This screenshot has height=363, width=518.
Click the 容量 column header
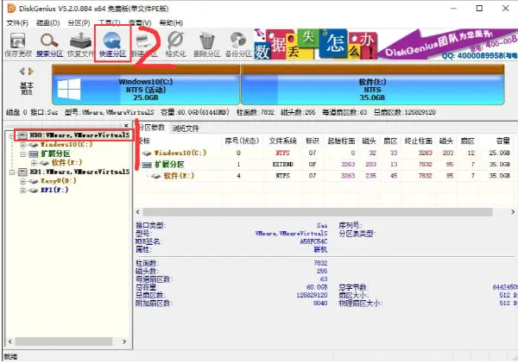[503, 141]
